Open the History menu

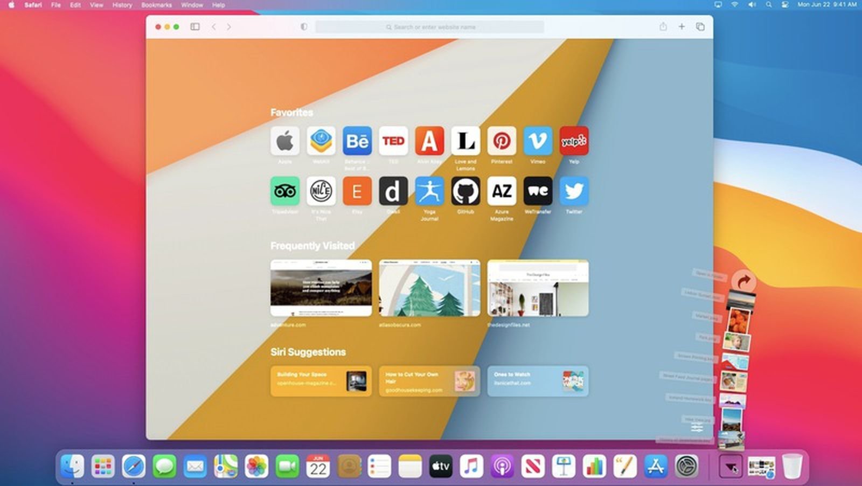coord(122,5)
